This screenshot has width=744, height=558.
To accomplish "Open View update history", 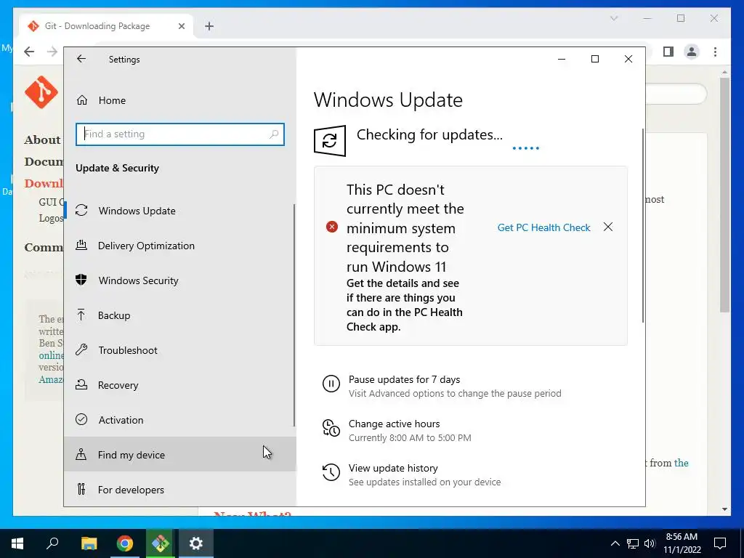I will click(x=393, y=469).
